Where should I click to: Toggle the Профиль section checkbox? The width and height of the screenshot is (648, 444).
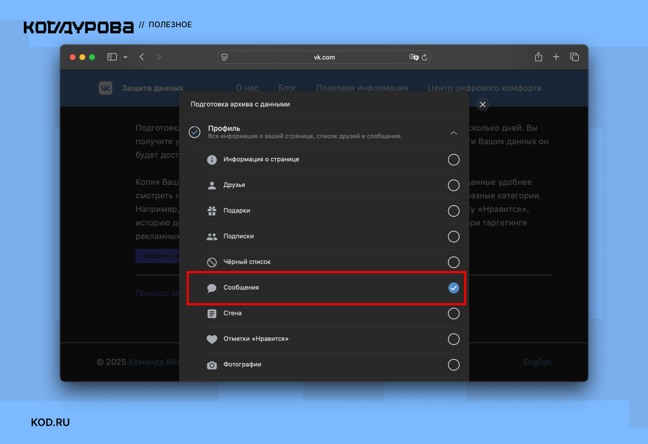click(195, 132)
